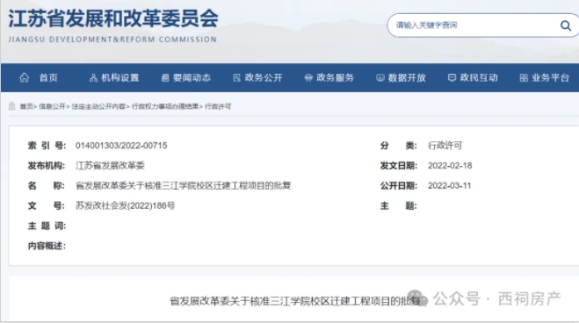Select the document number 苏发改社会发(2022)186号
This screenshot has height=323, width=579.
(x=125, y=205)
